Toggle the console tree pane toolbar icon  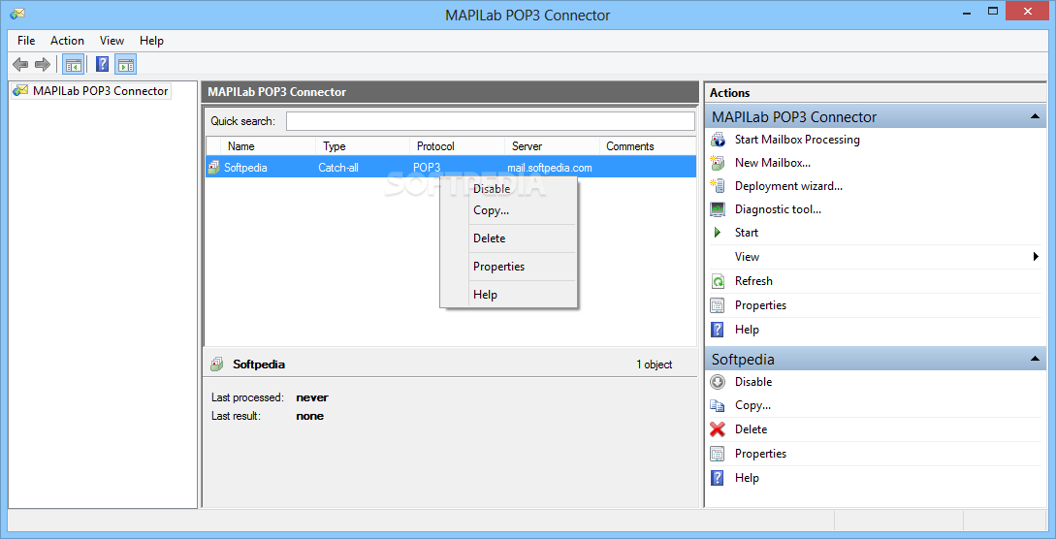pos(73,65)
